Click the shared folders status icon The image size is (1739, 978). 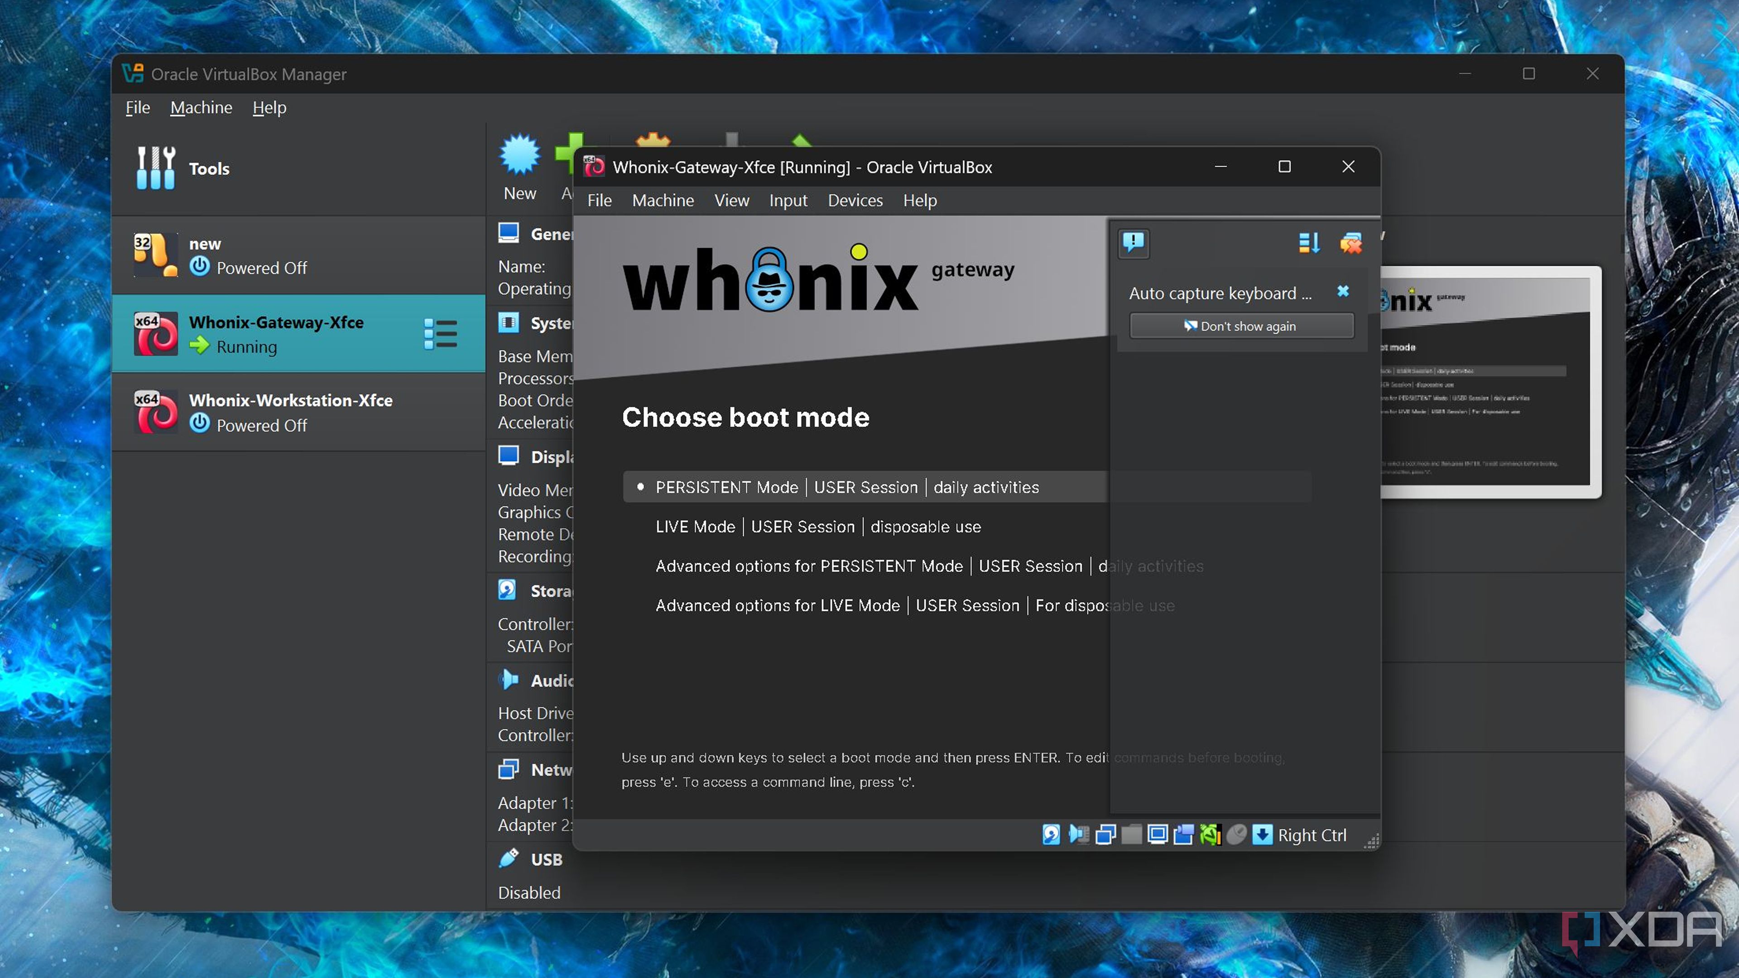click(1131, 835)
